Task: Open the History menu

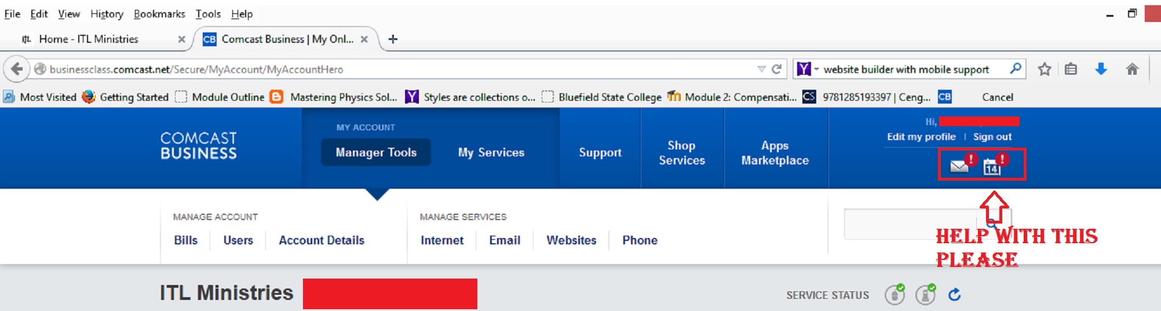Action: (x=107, y=14)
